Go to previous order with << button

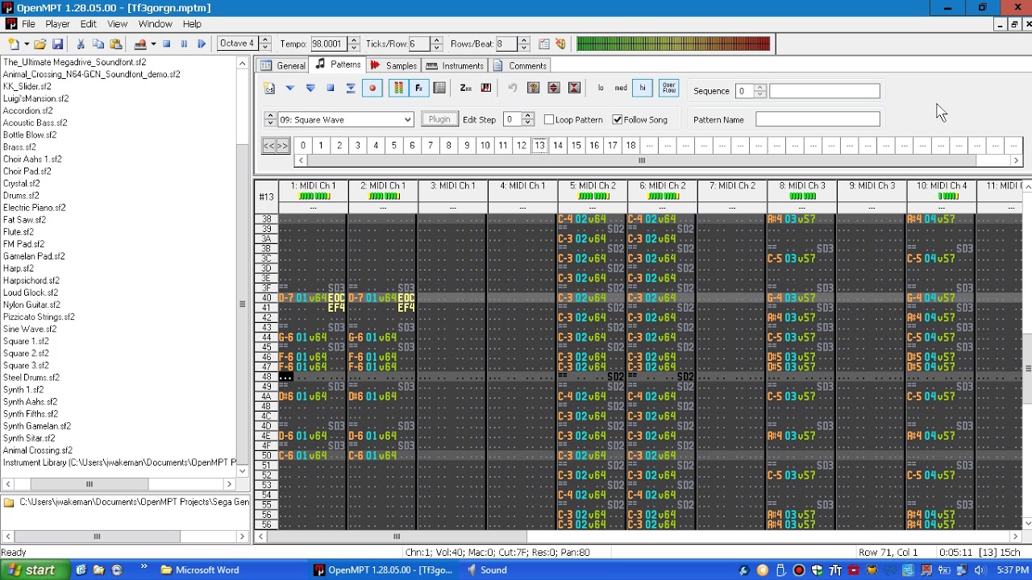pyautogui.click(x=269, y=146)
